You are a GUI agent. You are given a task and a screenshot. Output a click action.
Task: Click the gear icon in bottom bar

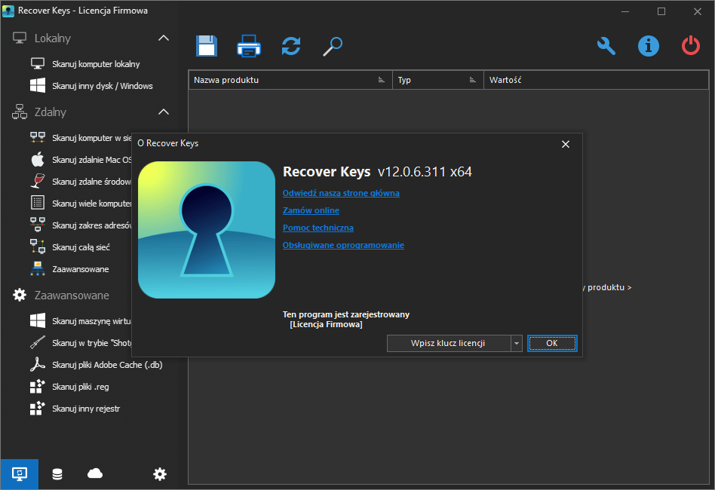click(160, 474)
